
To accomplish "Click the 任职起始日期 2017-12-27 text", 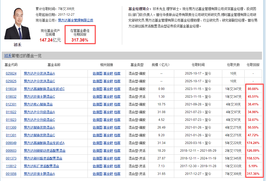I will pos(55,15).
